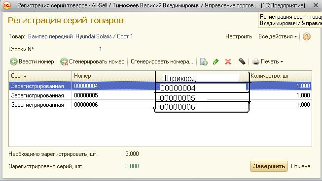Select the row with number 00000005
Screen dimensions: 322x181
160,95
